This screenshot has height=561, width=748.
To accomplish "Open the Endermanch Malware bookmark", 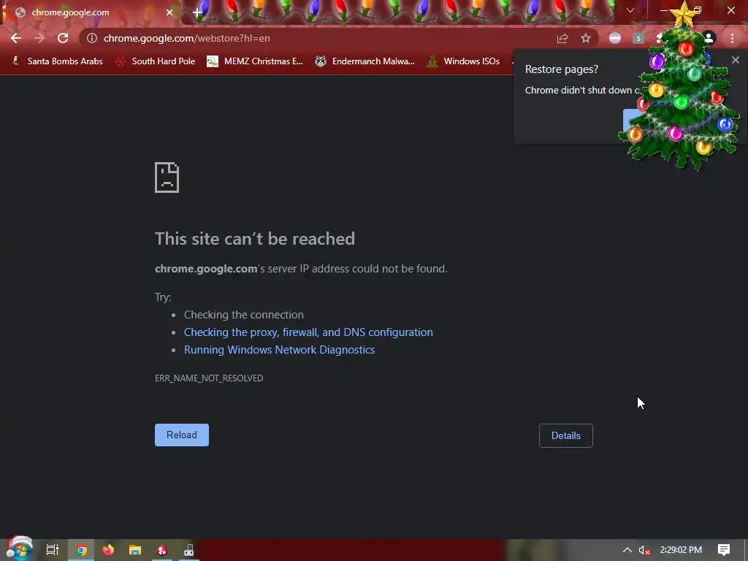I will (365, 61).
